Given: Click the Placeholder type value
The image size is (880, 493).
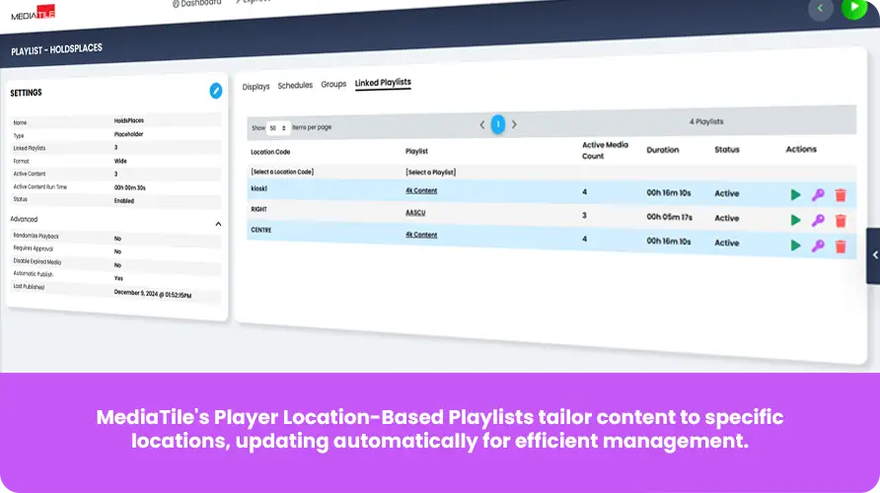Looking at the screenshot, I should point(128,134).
